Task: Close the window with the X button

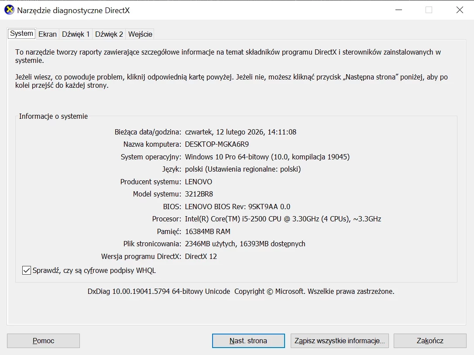Action: click(459, 10)
